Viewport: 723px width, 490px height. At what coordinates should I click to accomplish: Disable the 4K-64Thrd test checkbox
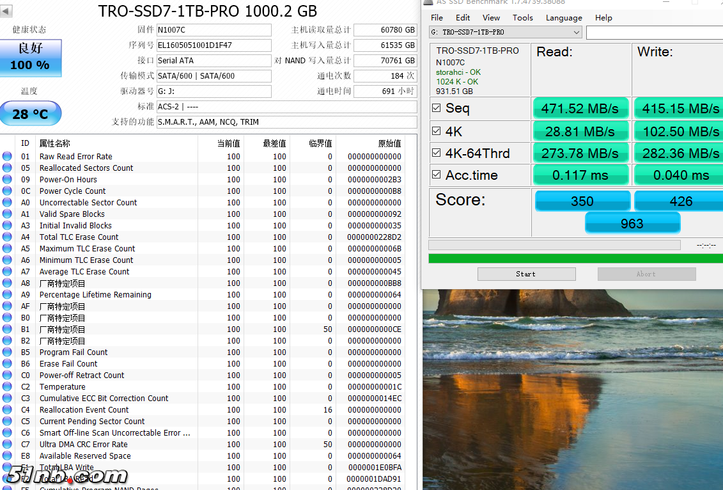coord(437,153)
